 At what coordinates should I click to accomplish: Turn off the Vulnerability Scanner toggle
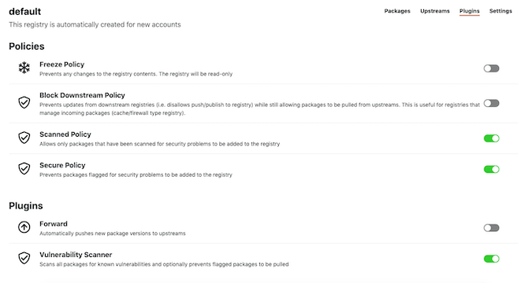491,259
